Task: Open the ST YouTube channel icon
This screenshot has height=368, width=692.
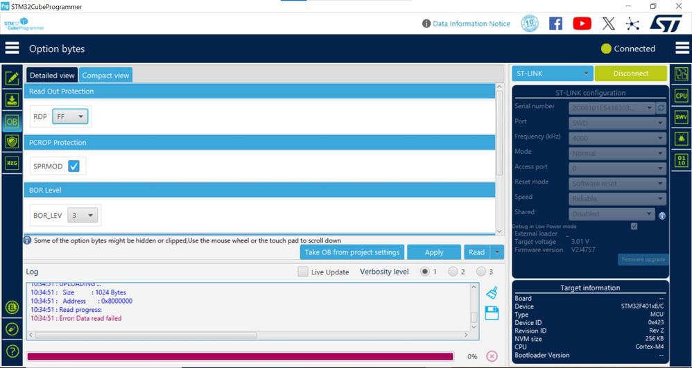Action: (x=582, y=24)
